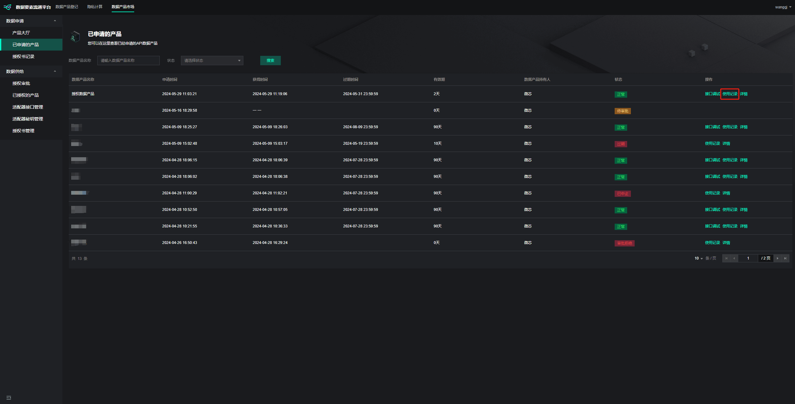This screenshot has height=404, width=795.
Task: Click the platform logo icon
Action: (7, 7)
